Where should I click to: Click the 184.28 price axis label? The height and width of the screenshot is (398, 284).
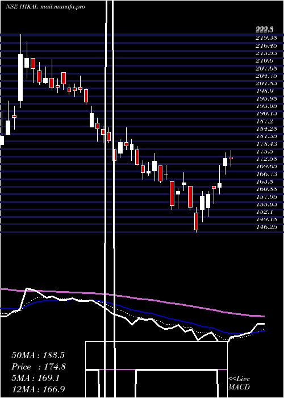(x=266, y=128)
